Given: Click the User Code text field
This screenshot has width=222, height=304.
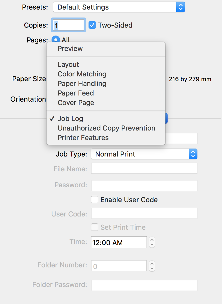Looking at the screenshot, I should (x=144, y=213).
